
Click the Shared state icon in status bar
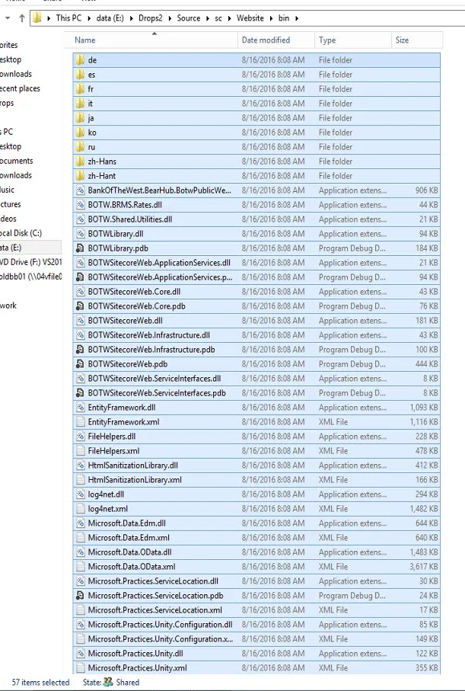click(107, 682)
